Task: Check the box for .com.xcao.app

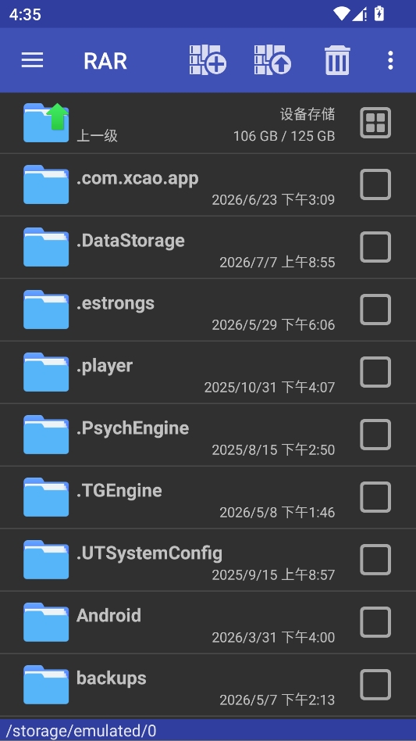Action: pyautogui.click(x=375, y=184)
